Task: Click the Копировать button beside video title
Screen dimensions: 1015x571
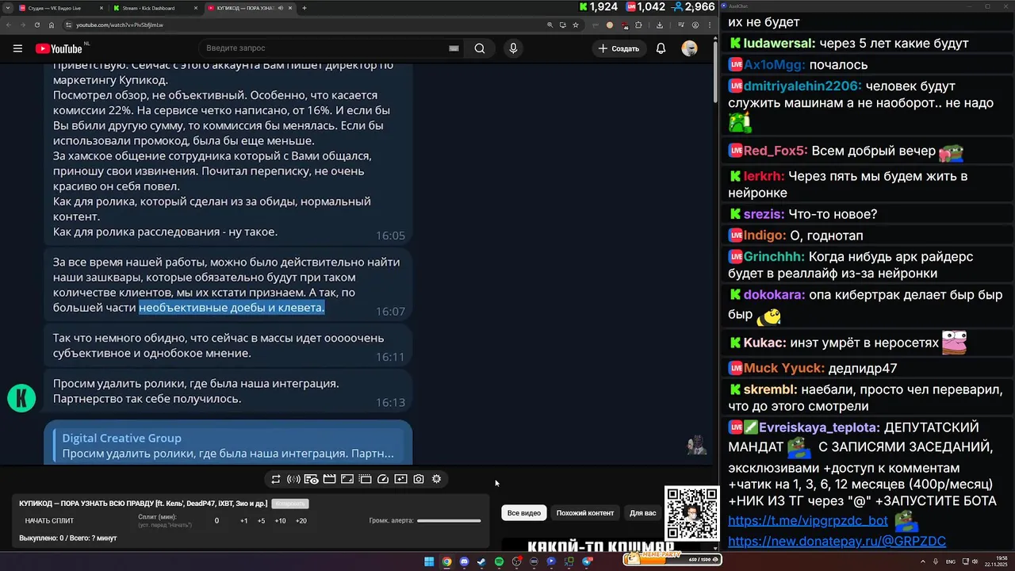Action: 289,504
